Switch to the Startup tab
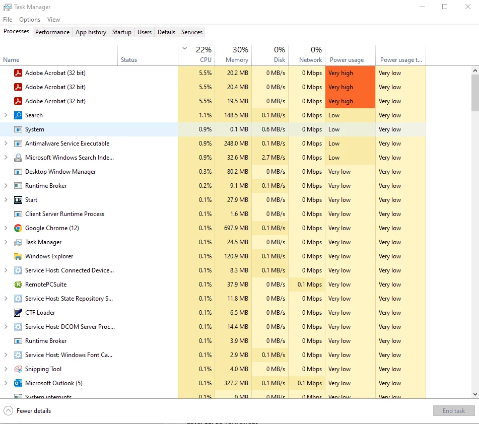This screenshot has height=424, width=479. pos(121,32)
